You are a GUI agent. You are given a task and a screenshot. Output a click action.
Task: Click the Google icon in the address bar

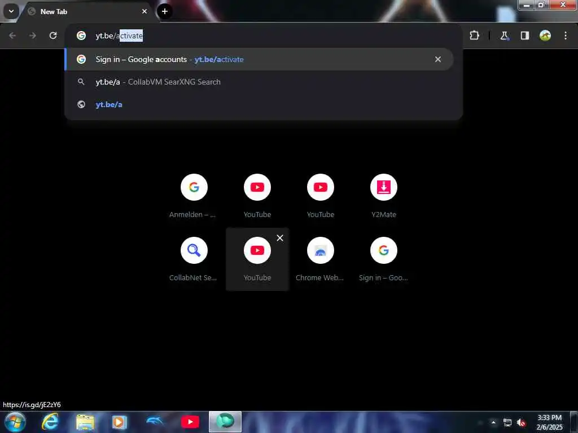(x=81, y=36)
